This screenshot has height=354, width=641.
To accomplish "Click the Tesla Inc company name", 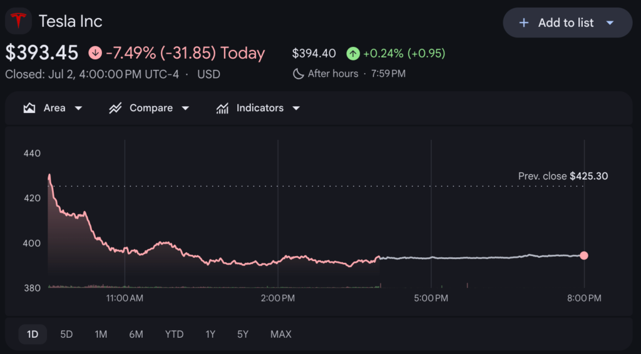I will pyautogui.click(x=70, y=21).
